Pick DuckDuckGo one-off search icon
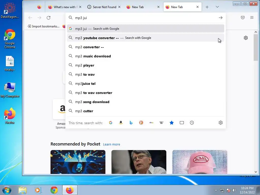This screenshot has width=260, height=195. click(141, 123)
